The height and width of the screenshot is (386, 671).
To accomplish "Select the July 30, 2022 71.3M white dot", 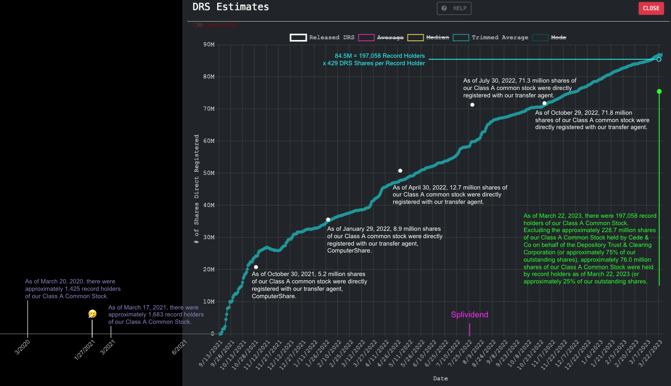I will [472, 105].
